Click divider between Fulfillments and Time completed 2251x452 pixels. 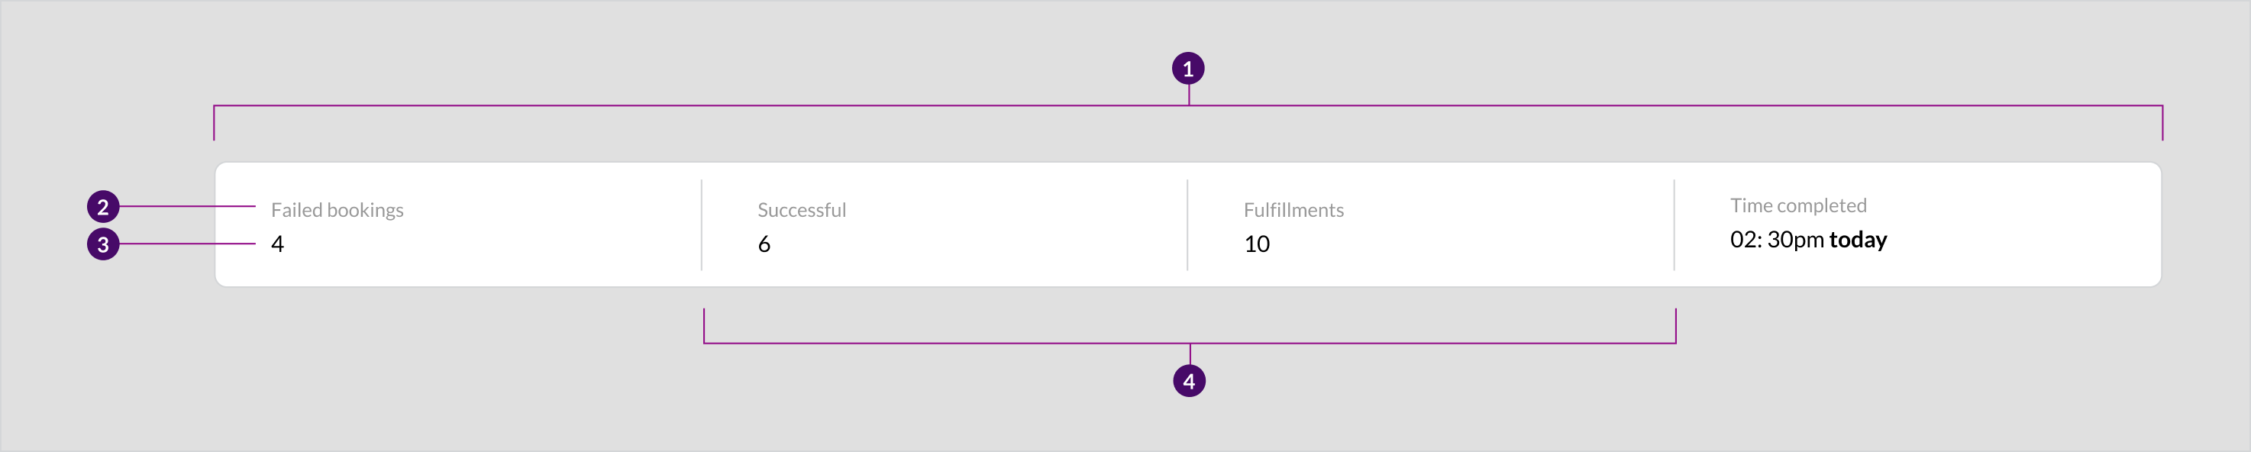click(1674, 224)
